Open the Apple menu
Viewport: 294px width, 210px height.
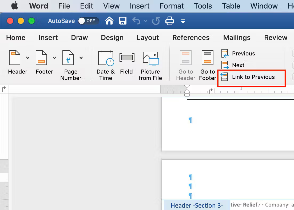(x=15, y=6)
